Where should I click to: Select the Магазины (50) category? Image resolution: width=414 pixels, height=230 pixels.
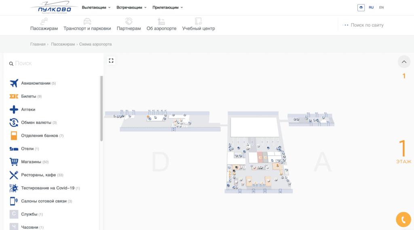click(x=35, y=162)
